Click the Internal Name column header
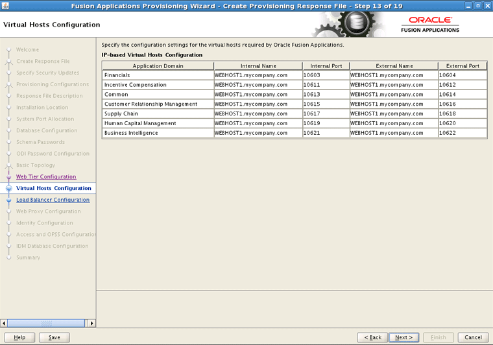493x345 pixels. [258, 66]
